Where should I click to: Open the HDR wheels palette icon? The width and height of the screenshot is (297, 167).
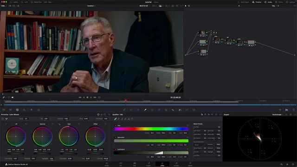tap(24, 110)
